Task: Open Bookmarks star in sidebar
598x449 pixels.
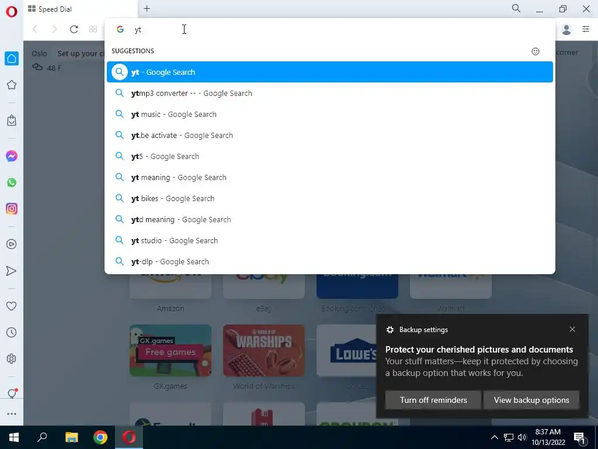Action: [x=12, y=85]
